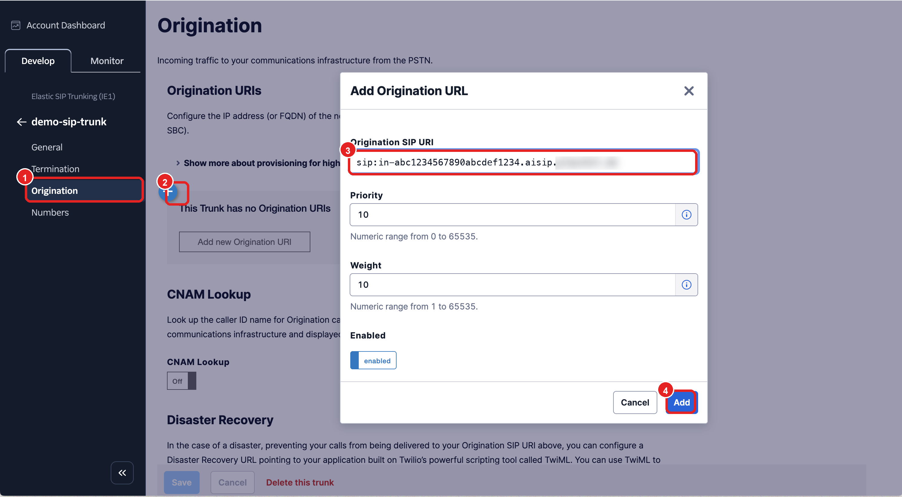Viewport: 902px width, 497px height.
Task: Show Weight field info tooltip icon
Action: coord(686,285)
